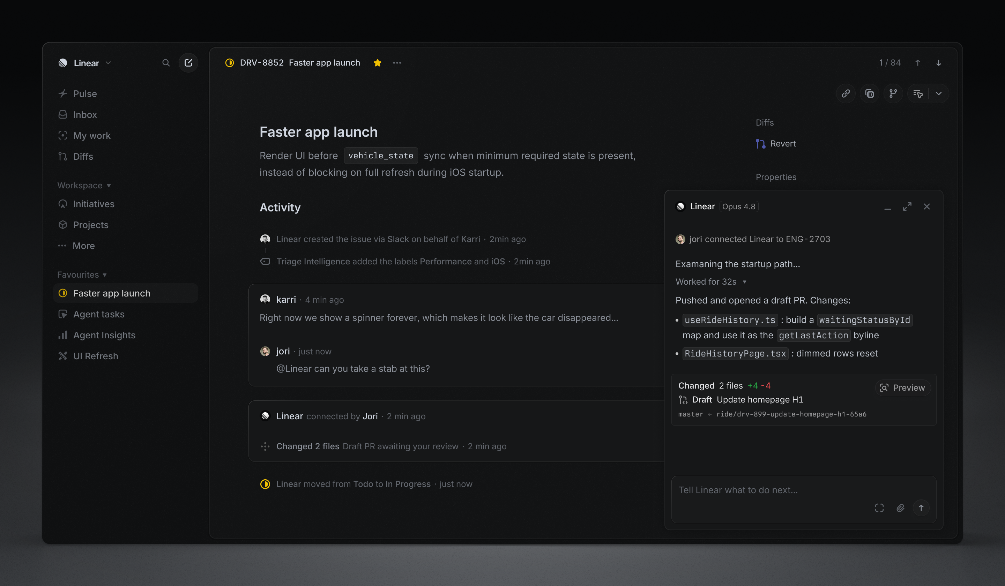This screenshot has height=586, width=1005.
Task: Open Agent tasks favourite
Action: pyautogui.click(x=126, y=314)
